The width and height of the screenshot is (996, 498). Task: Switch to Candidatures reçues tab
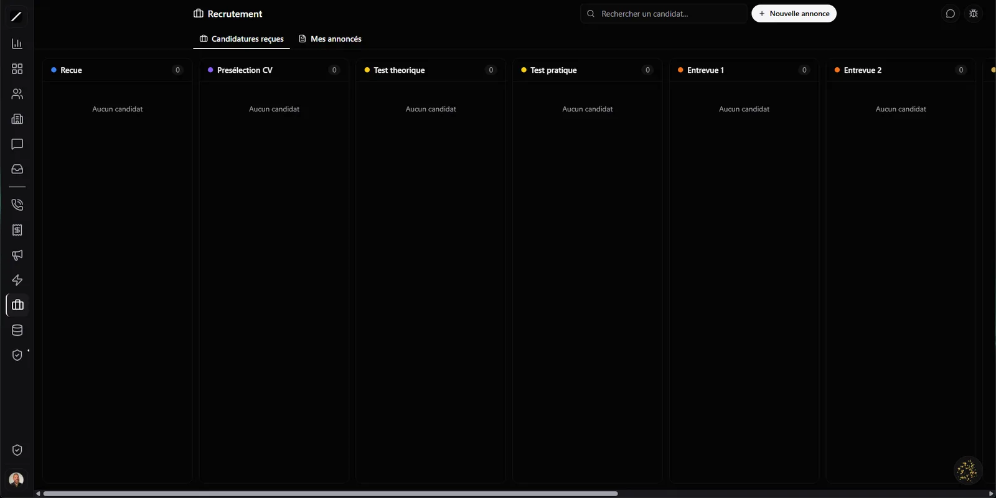pyautogui.click(x=242, y=39)
